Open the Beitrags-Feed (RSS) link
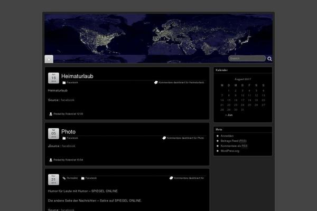Screen dimensions: 317x211 point(234,141)
